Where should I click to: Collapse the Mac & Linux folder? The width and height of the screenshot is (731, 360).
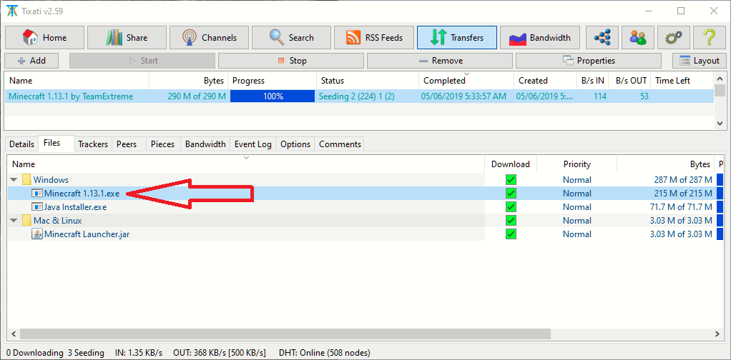point(14,220)
